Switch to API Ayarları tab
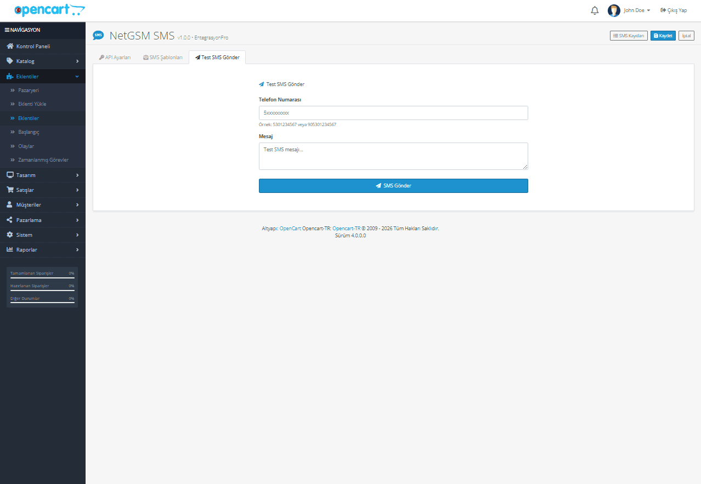 [x=115, y=58]
